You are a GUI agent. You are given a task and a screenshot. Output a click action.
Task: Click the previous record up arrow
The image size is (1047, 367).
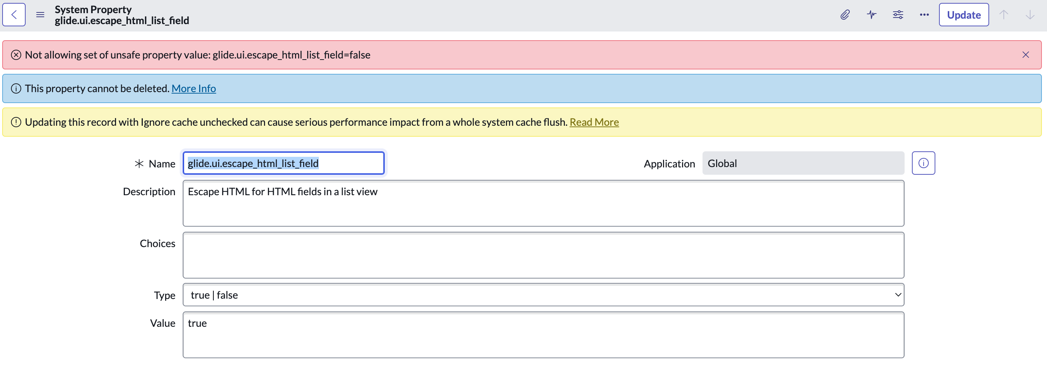click(x=1003, y=15)
